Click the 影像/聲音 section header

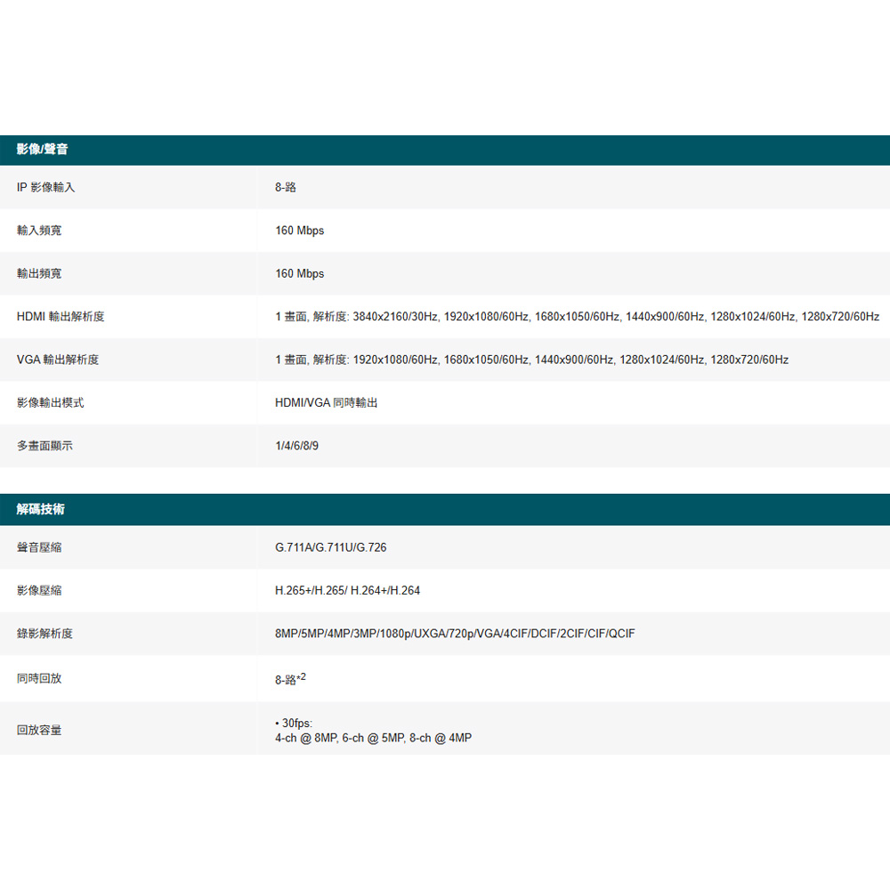click(x=42, y=150)
